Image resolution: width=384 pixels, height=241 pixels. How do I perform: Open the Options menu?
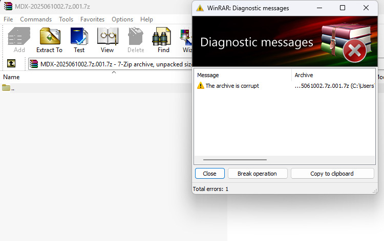[x=122, y=19]
